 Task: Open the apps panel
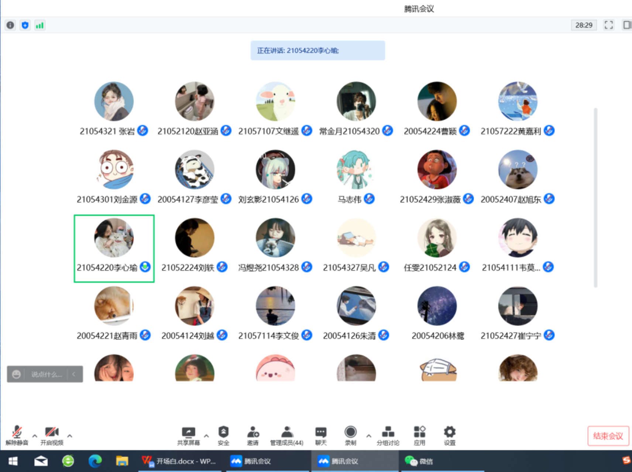(419, 435)
